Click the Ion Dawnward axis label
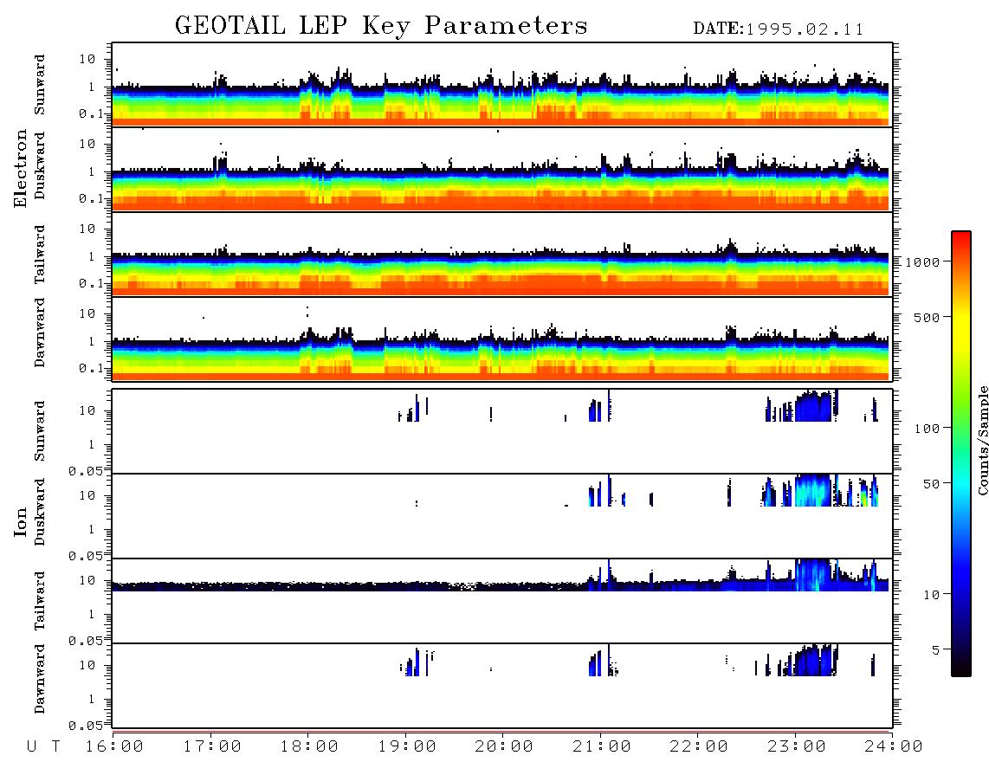 (40, 679)
